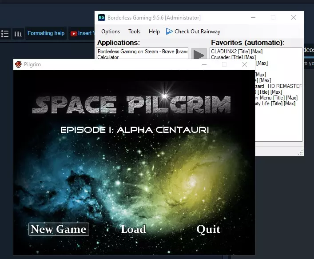Viewport: 314px width, 259px height.
Task: Start a New Game in Space Pilgrim
Action: coord(59,229)
